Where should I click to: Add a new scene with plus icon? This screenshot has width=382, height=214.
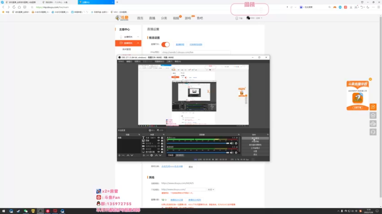[x=119, y=156]
